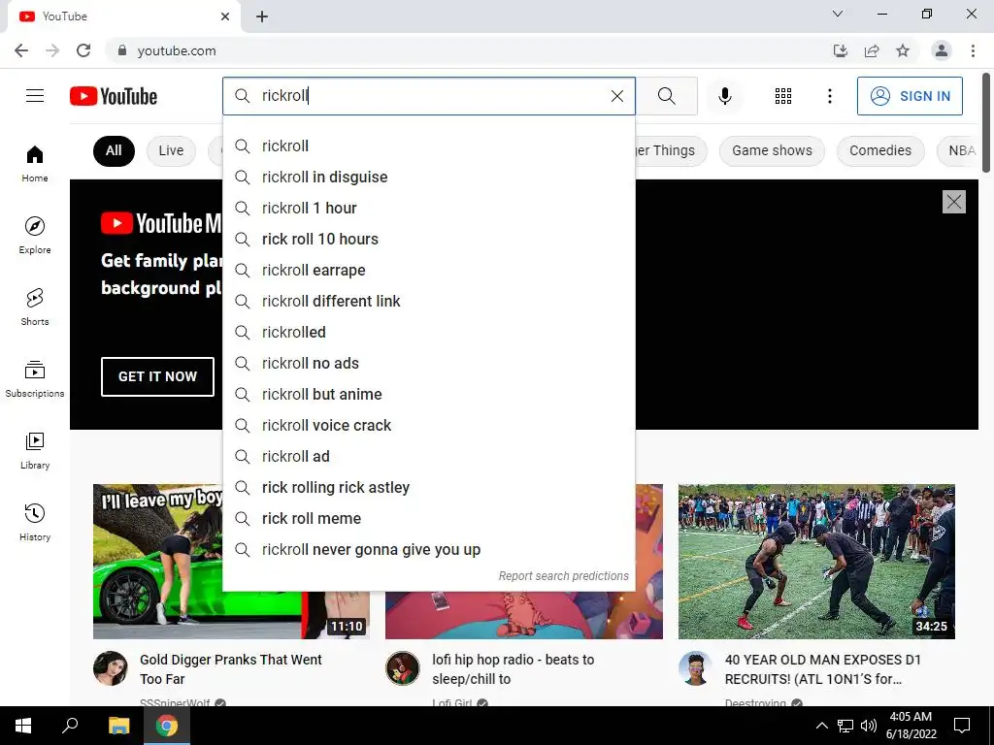Choose the 'rickroll' suggestion

[x=428, y=146]
